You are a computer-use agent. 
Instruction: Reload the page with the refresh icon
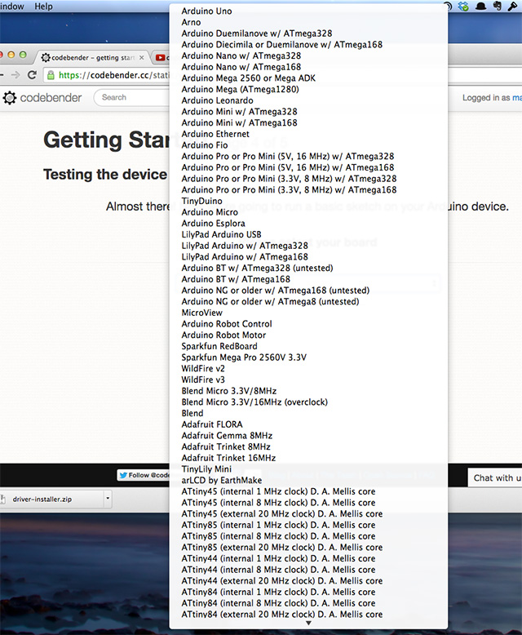[x=32, y=74]
